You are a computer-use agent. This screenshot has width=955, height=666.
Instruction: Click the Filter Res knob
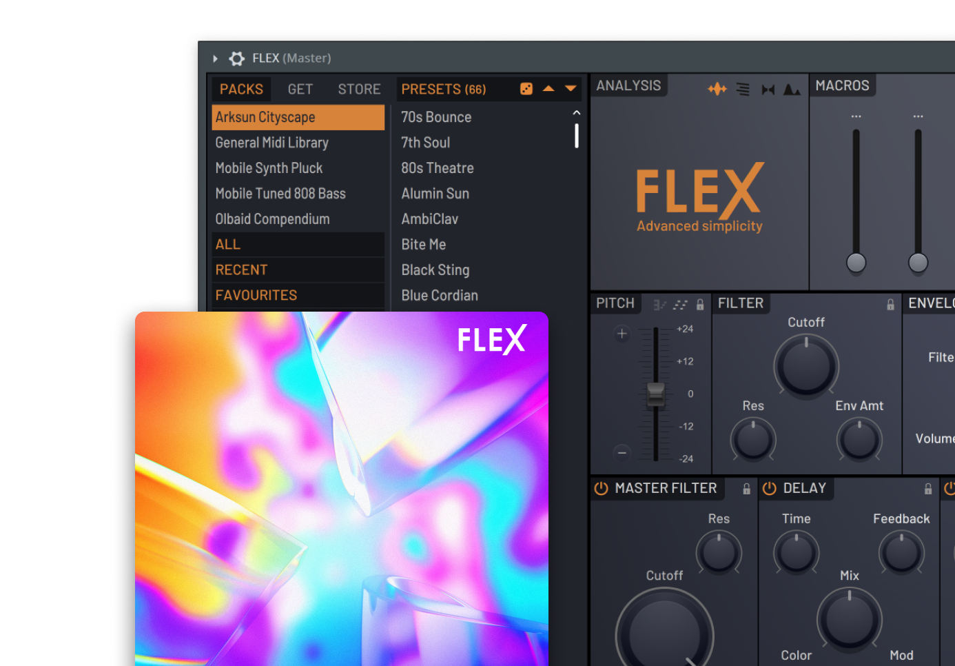point(753,440)
